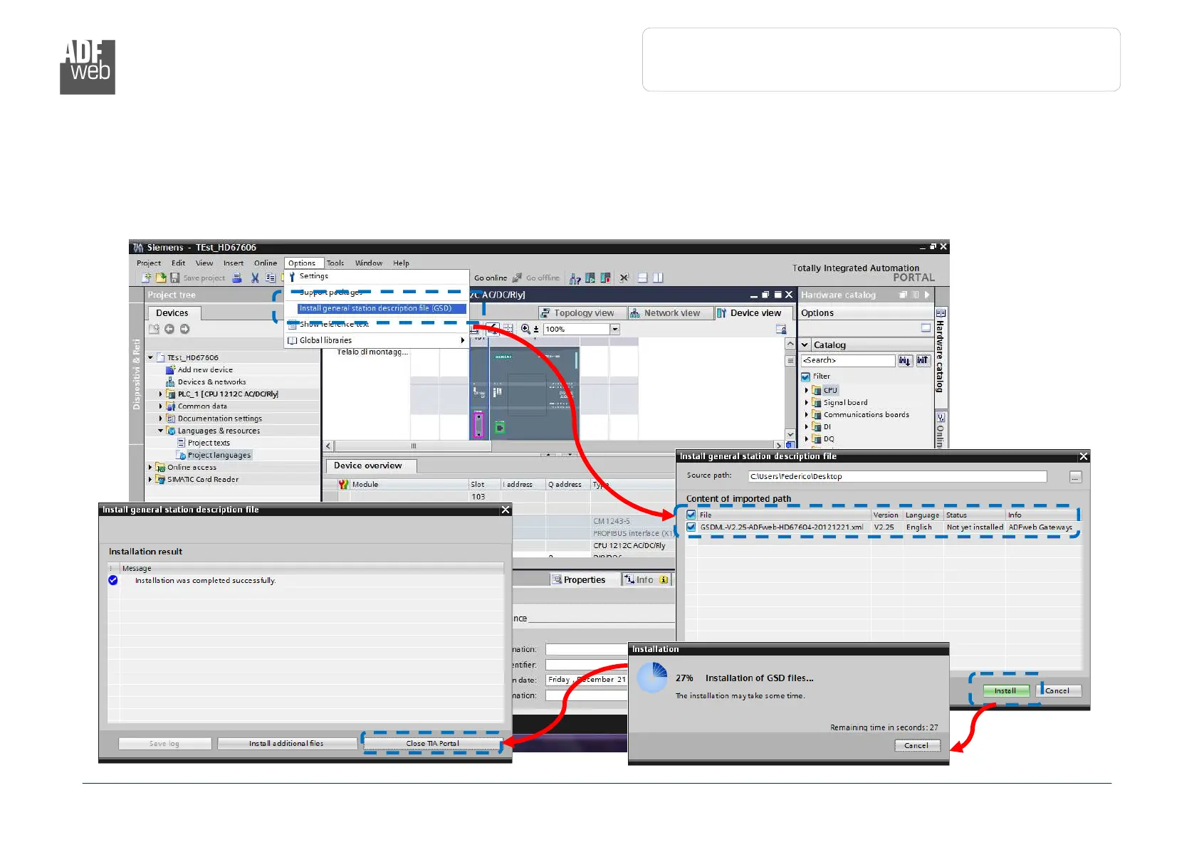Image resolution: width=1199 pixels, height=847 pixels.
Task: Click Install additional files button
Action: 286,743
